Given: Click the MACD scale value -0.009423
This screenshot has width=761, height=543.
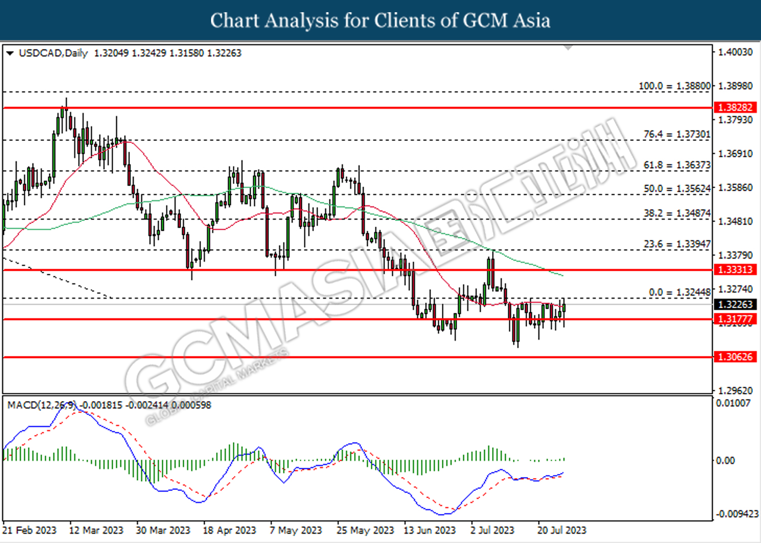Looking at the screenshot, I should pyautogui.click(x=737, y=514).
